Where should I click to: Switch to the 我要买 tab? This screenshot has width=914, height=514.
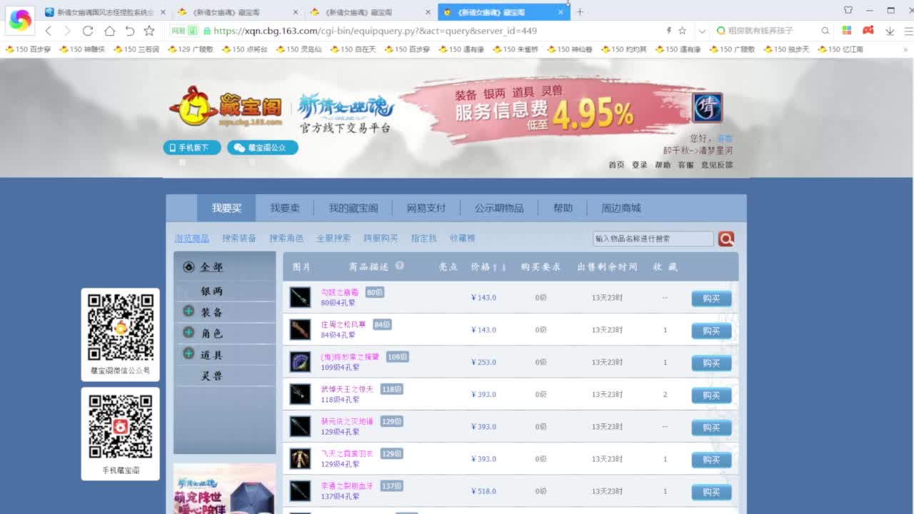pos(226,208)
